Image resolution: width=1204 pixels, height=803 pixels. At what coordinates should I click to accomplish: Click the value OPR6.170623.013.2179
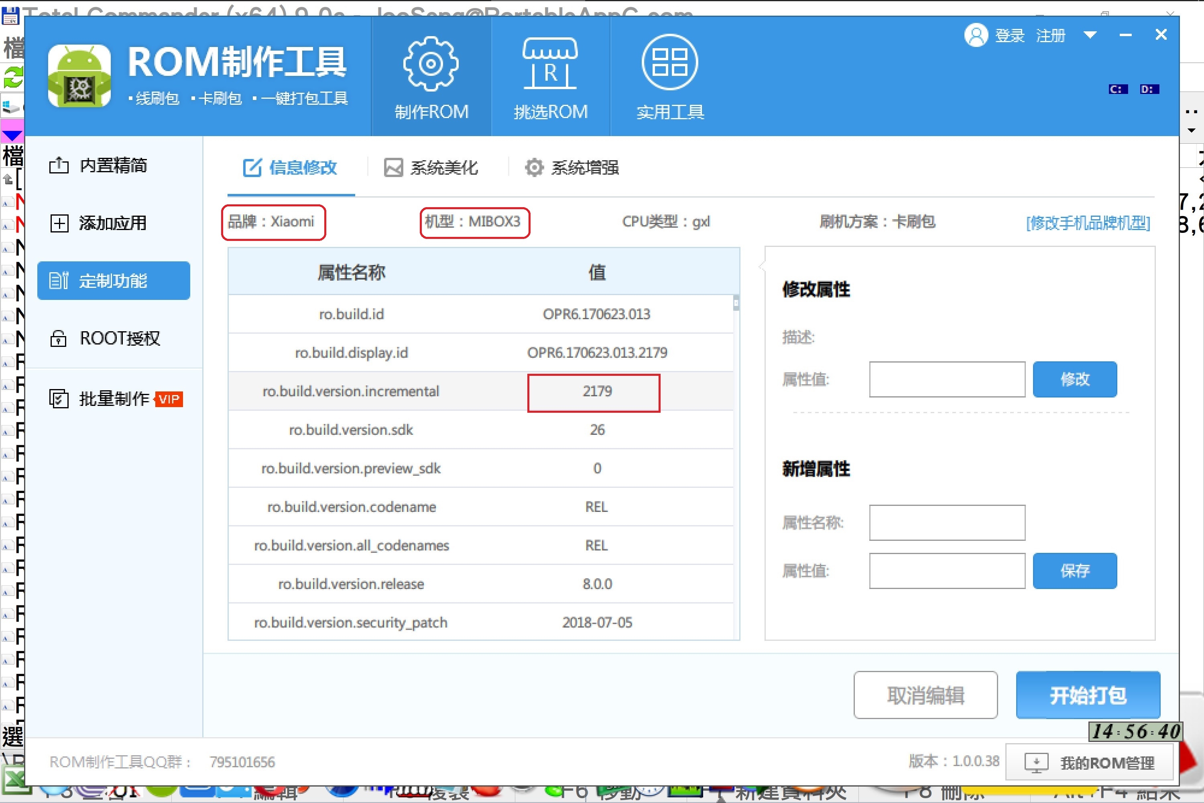[x=597, y=353]
